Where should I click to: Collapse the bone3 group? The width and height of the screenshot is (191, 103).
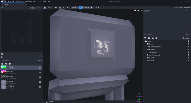(147, 49)
